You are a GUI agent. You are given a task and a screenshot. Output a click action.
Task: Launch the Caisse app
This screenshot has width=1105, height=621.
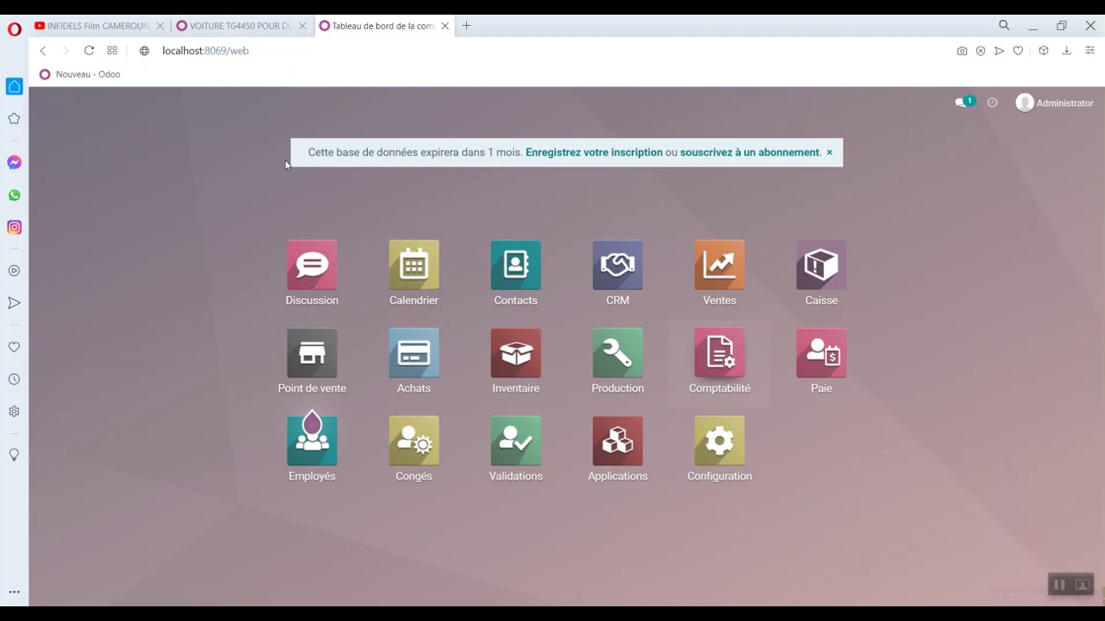click(821, 266)
